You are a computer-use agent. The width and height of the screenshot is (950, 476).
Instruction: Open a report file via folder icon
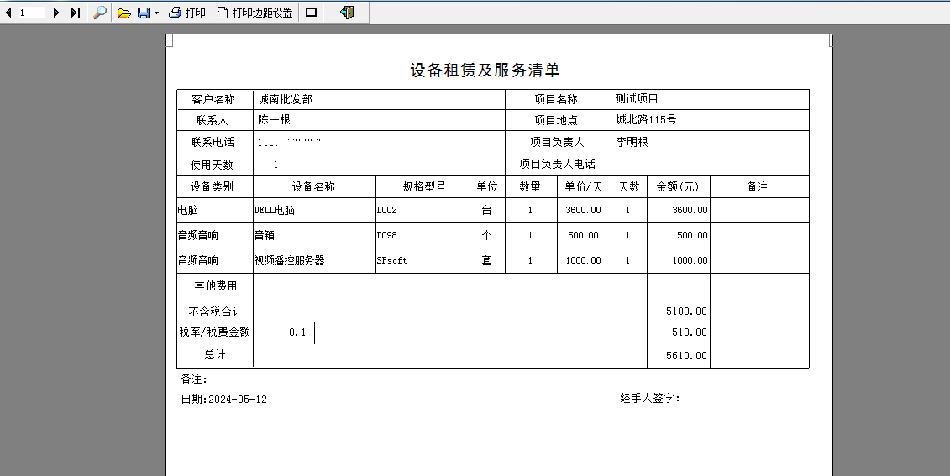pyautogui.click(x=123, y=13)
